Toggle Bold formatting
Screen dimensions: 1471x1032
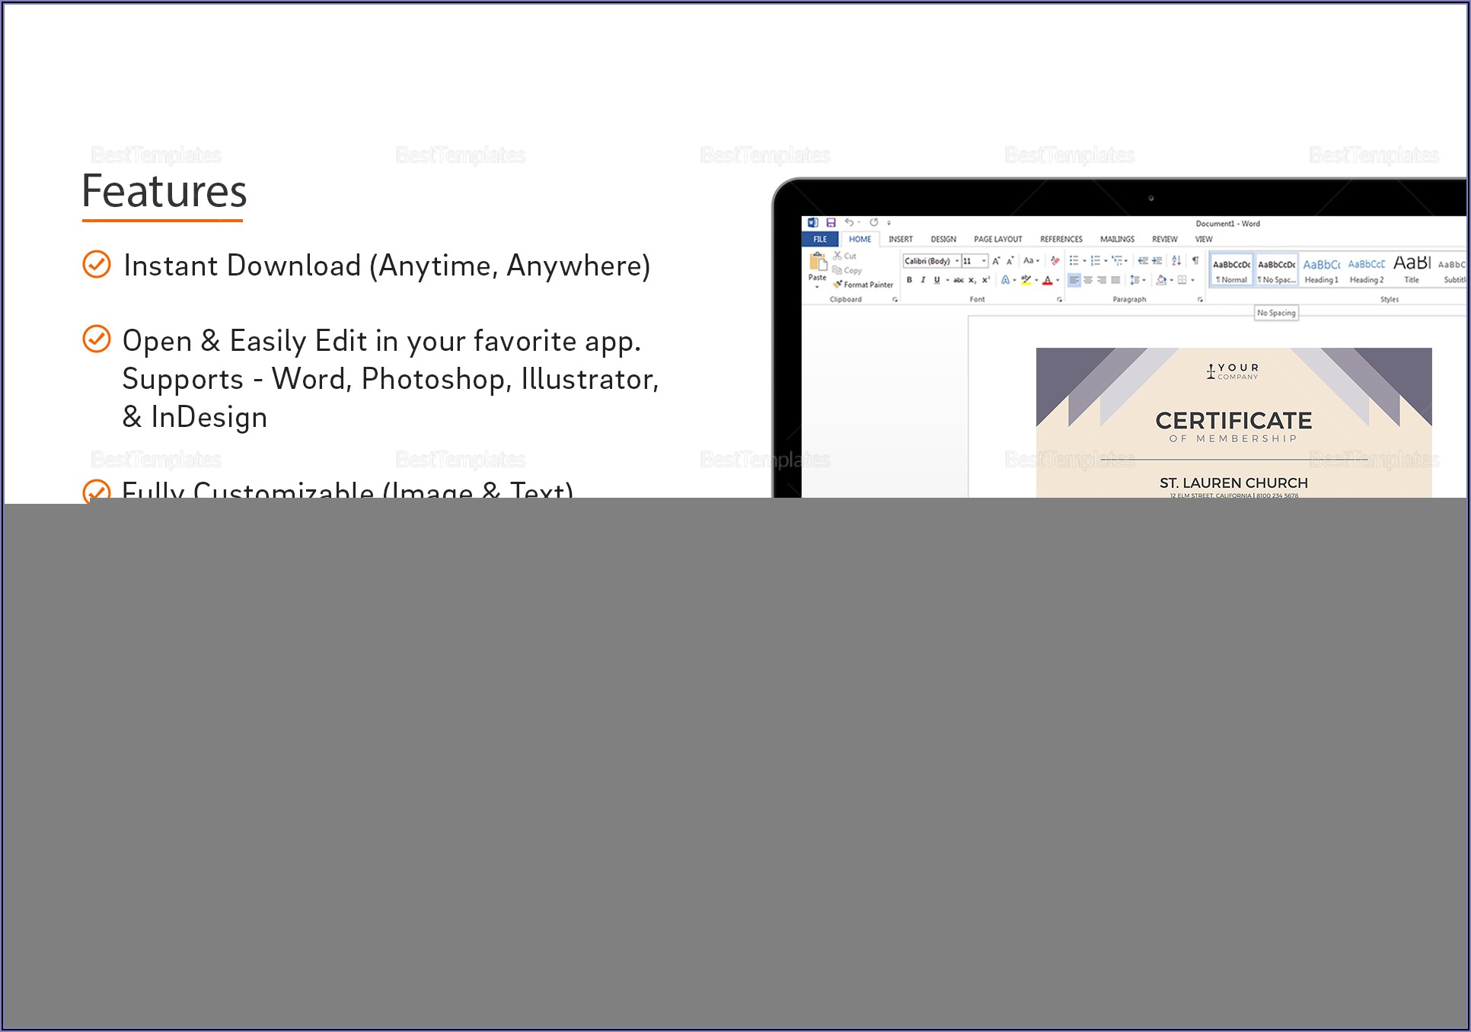(x=909, y=280)
